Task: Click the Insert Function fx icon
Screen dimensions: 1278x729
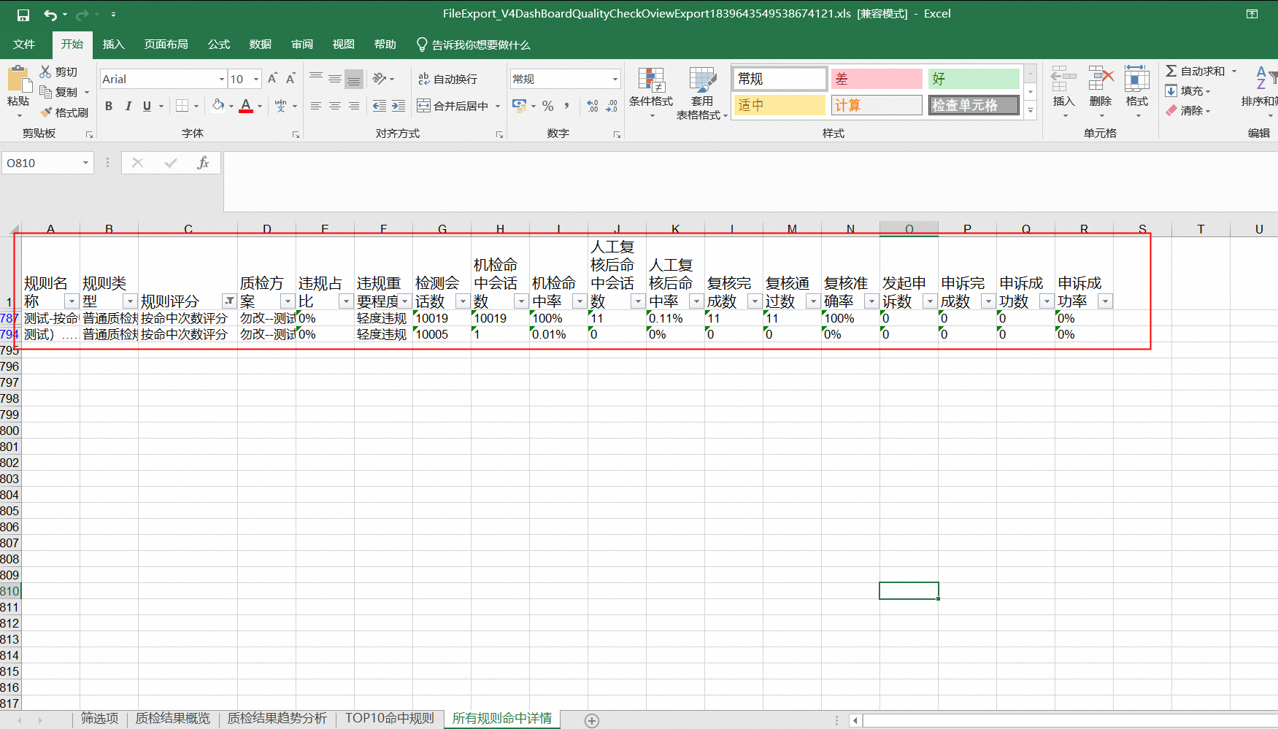Action: (203, 163)
